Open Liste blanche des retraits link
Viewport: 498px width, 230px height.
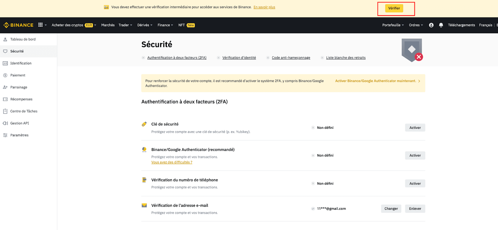tap(346, 58)
